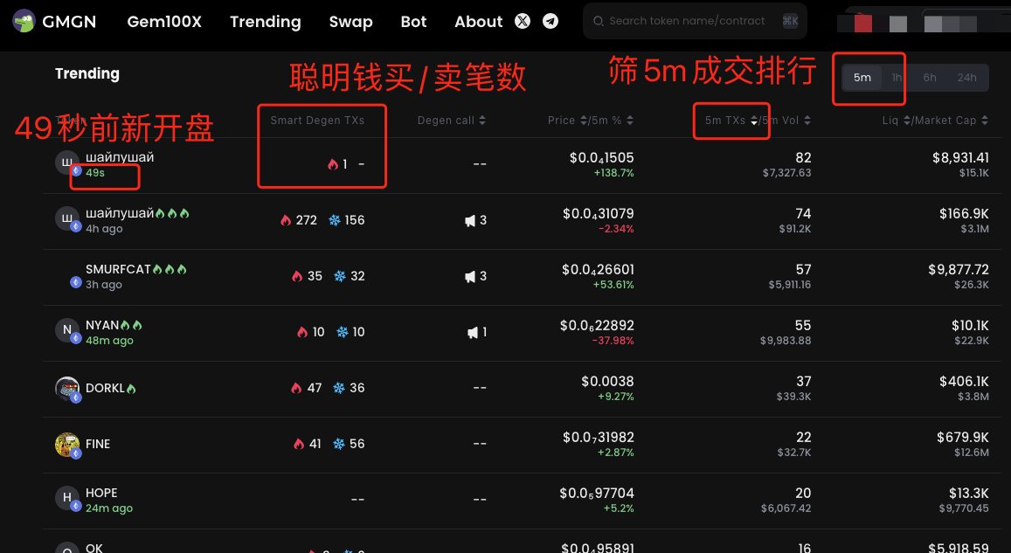Select the 5m timeframe tab

[x=862, y=78]
